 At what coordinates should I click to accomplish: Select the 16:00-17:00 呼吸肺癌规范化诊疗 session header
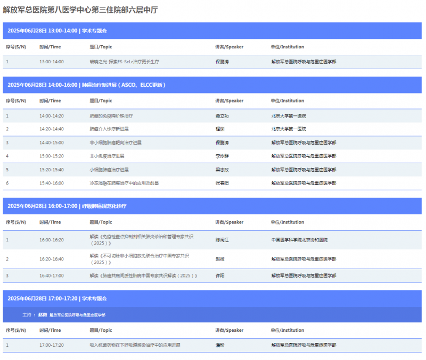click(x=212, y=206)
